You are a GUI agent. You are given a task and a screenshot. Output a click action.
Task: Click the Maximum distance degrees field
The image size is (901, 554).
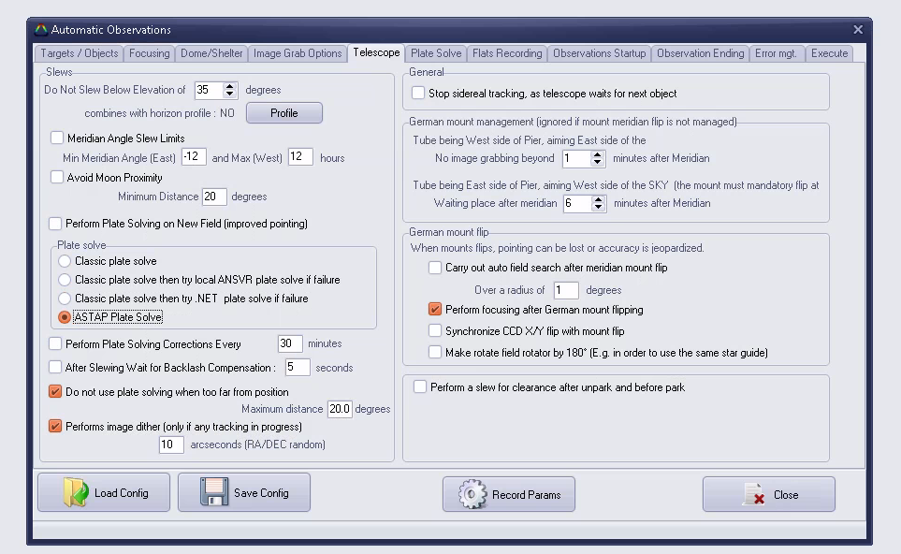339,410
